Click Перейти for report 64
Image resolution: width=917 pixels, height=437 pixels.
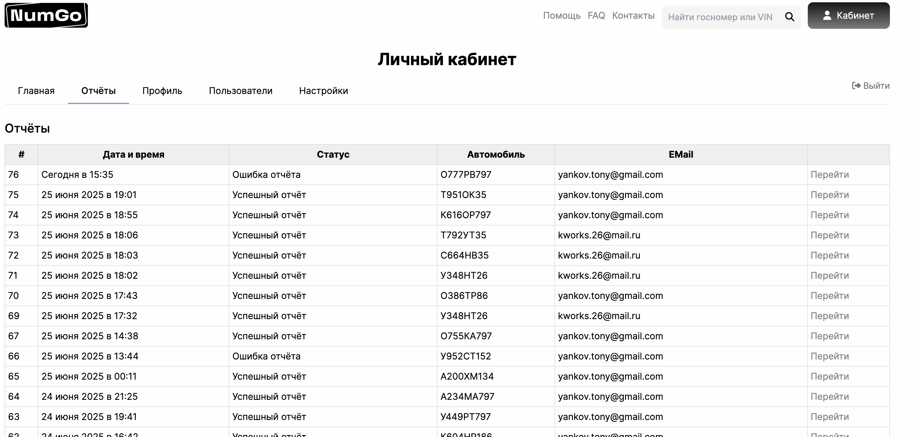[x=829, y=396]
